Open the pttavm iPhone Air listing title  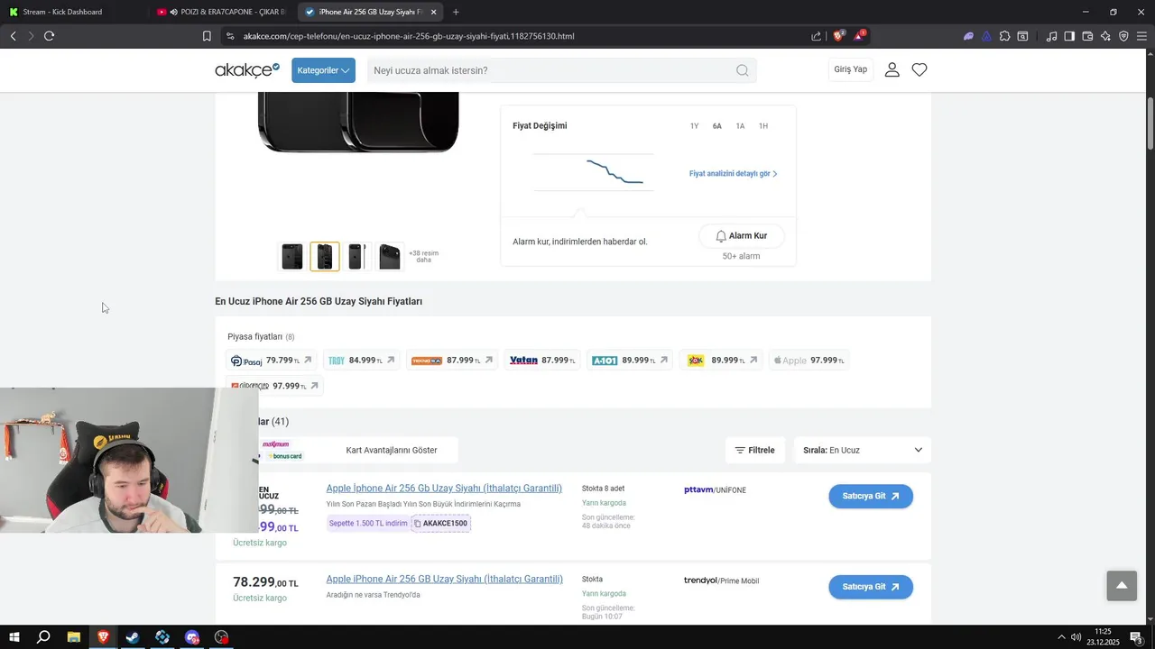[x=444, y=489]
